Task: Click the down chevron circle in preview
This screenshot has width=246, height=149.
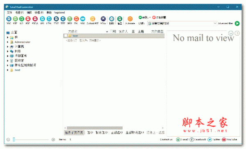Action: pyautogui.click(x=230, y=33)
